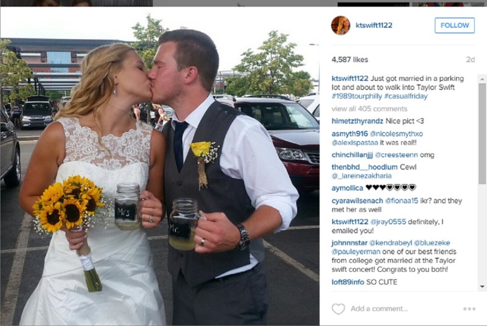Open the #1989tourphilly hashtag
Viewport: 487px width, 326px height.
click(x=357, y=96)
